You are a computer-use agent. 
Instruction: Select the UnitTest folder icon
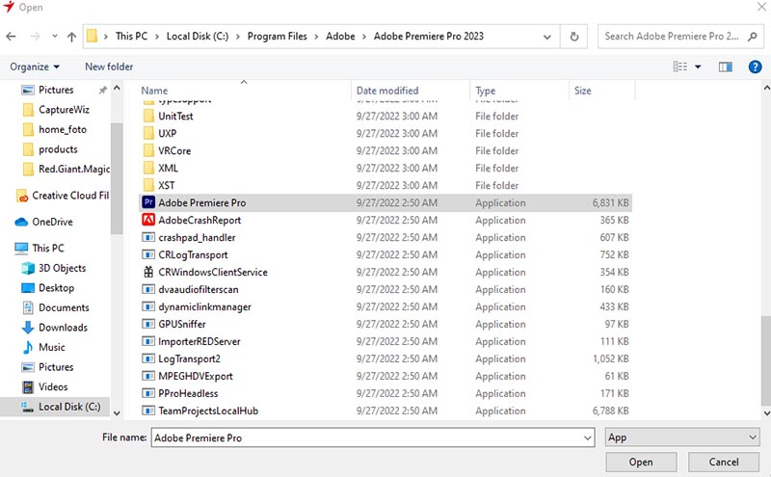point(148,116)
